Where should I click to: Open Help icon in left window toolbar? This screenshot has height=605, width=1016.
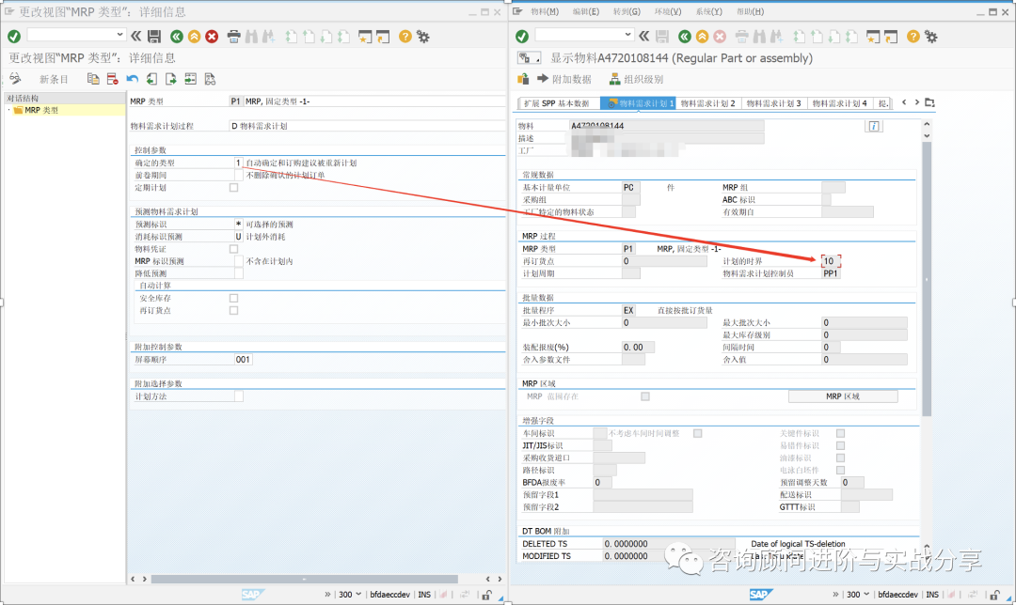click(405, 37)
